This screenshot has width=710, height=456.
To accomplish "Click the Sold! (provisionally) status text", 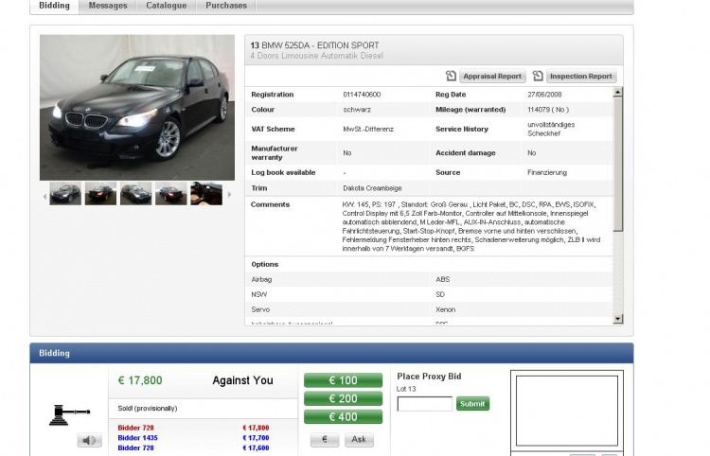I will tap(148, 408).
